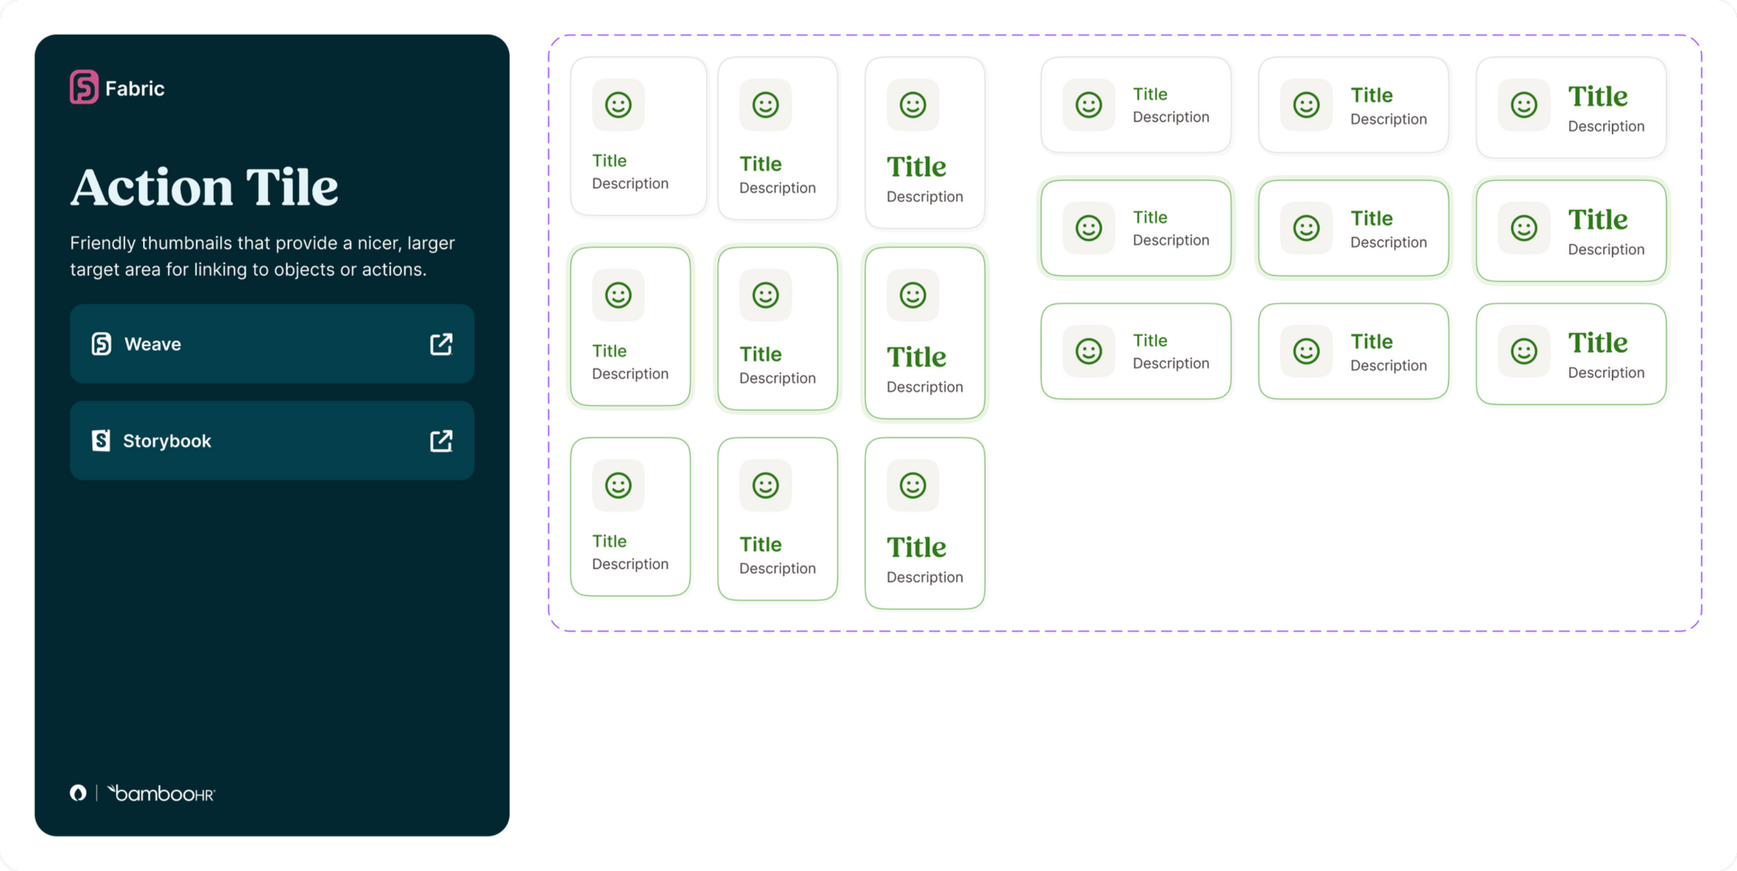Select the highlighted large horizontal Title tile
1737x871 pixels.
1570,231
